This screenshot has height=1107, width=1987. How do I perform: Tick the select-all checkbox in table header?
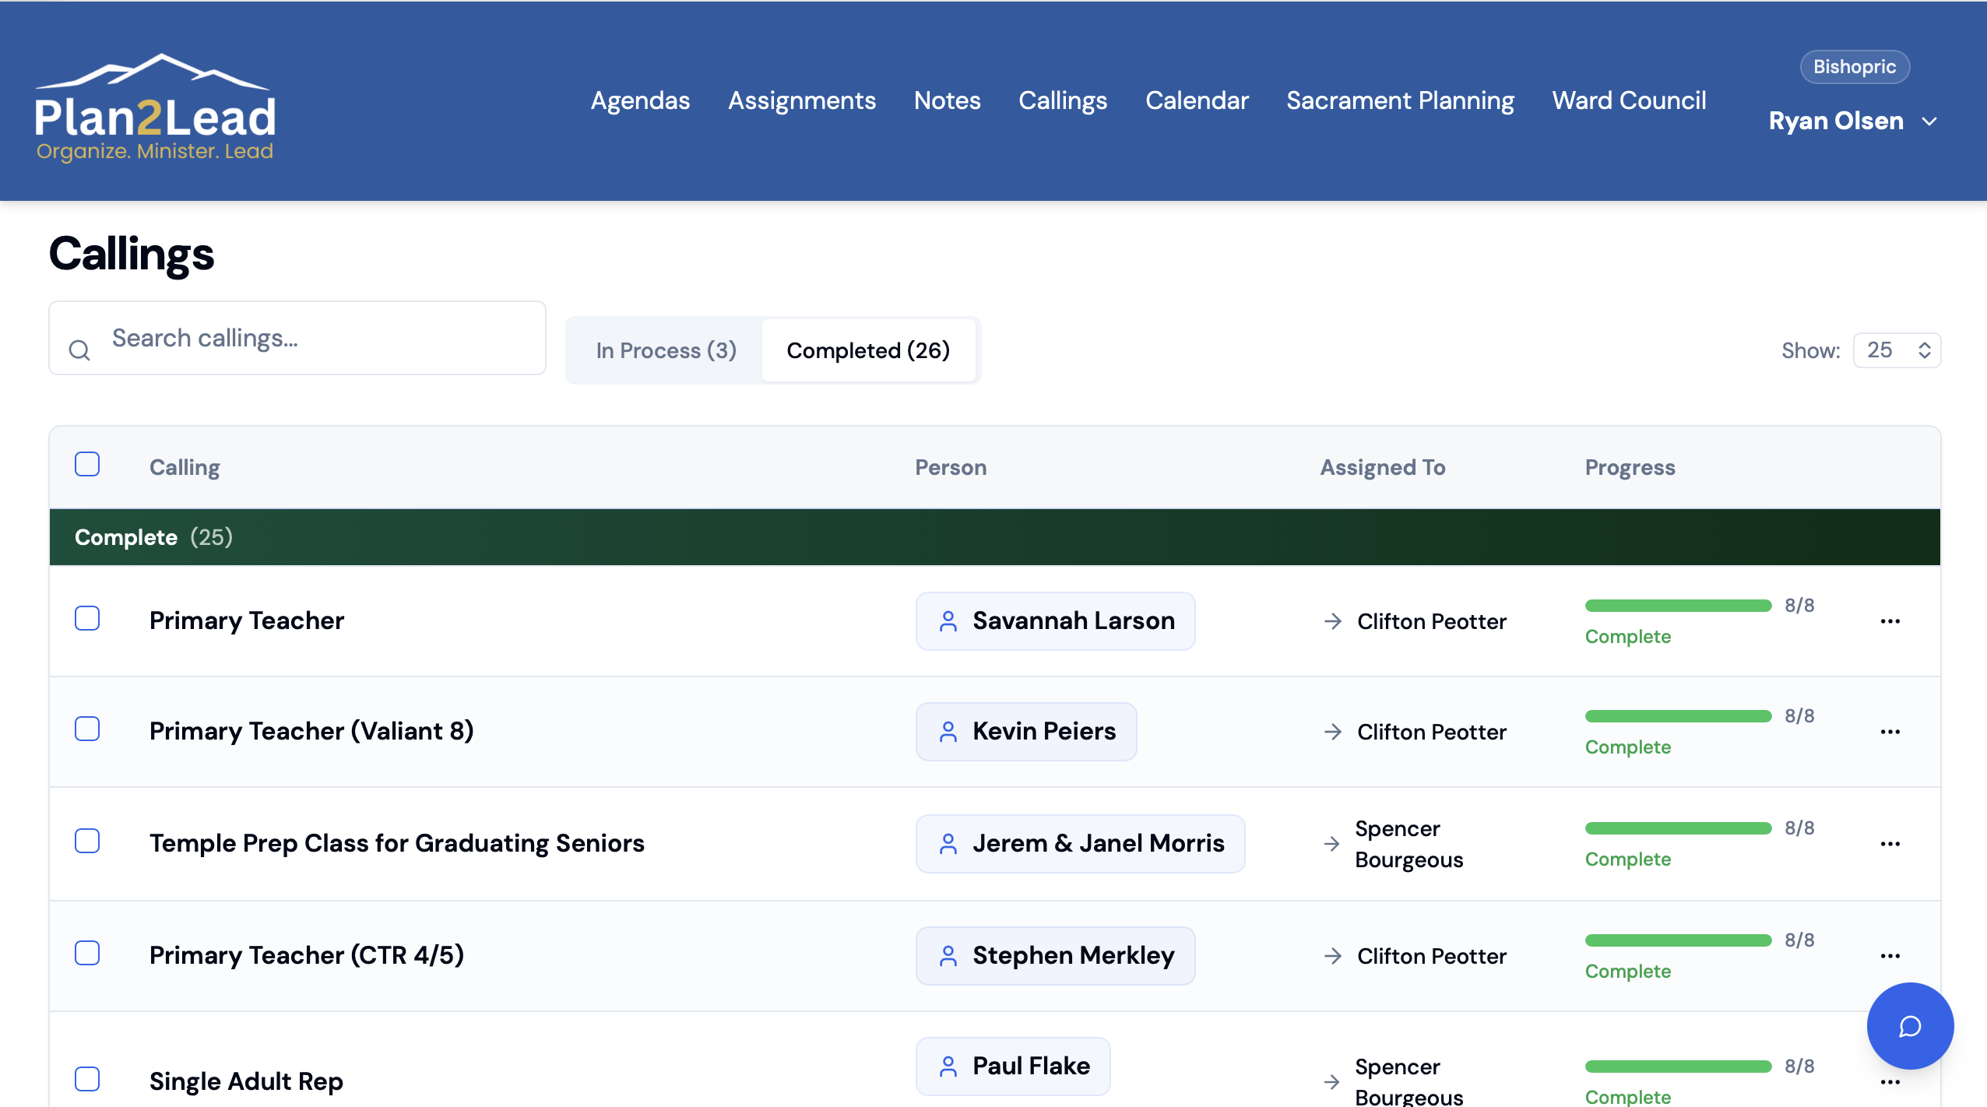(87, 464)
